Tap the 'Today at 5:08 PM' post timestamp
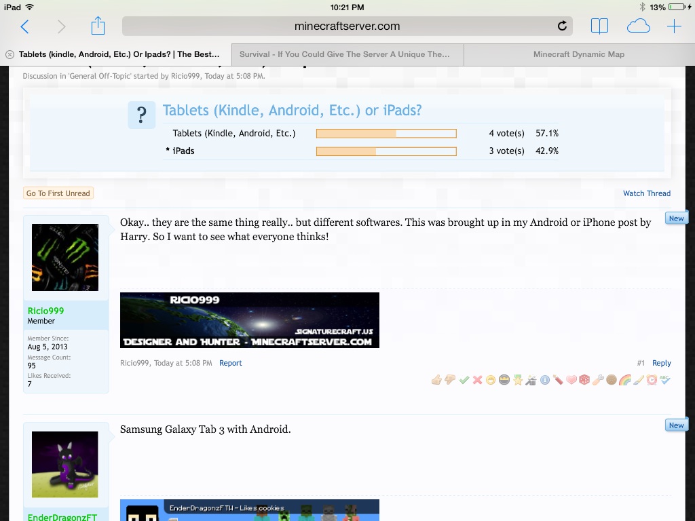This screenshot has height=521, width=695. click(x=183, y=363)
